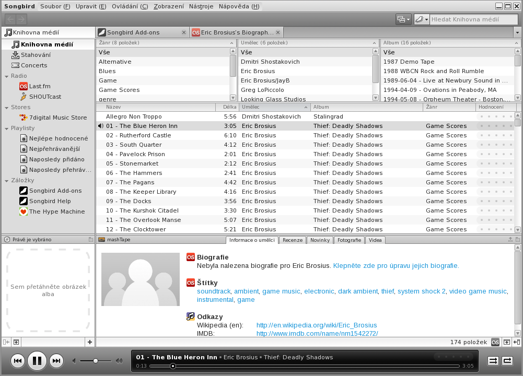Open the search engine bird dropdown
Screen dimensions: 523x376
coord(422,19)
